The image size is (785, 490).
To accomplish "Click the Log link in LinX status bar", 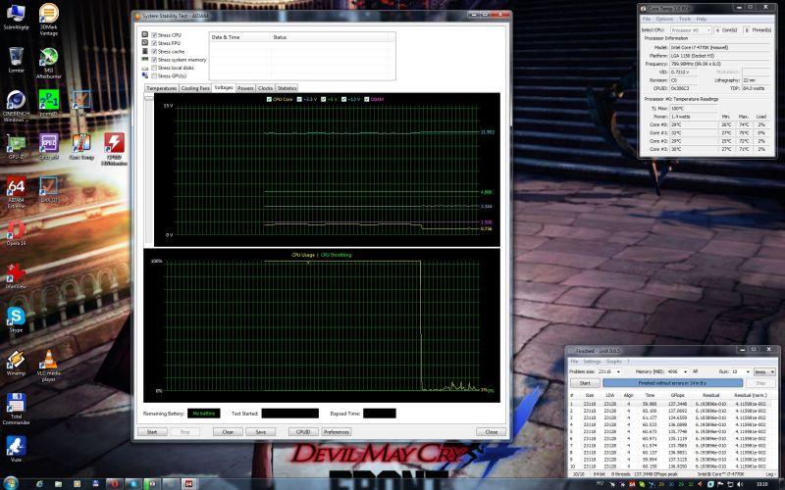I will [x=769, y=473].
